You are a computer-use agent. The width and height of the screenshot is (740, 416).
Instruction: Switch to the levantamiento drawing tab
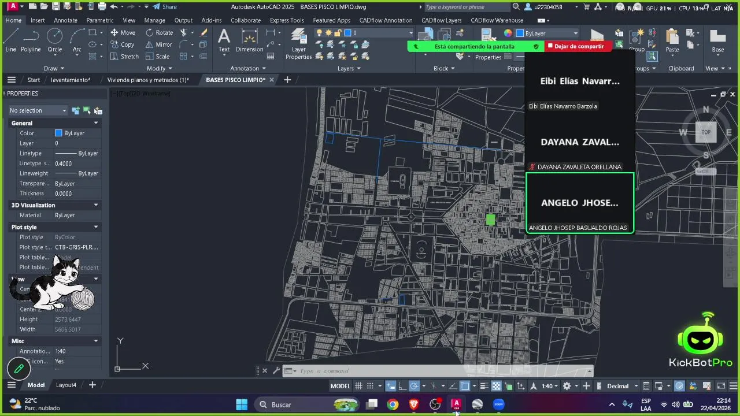click(x=71, y=80)
